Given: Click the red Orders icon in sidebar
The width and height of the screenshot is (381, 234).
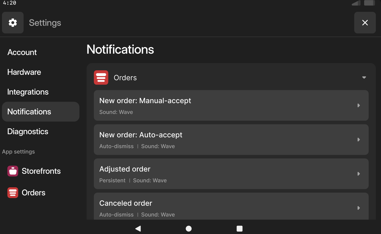Looking at the screenshot, I should click(x=13, y=193).
